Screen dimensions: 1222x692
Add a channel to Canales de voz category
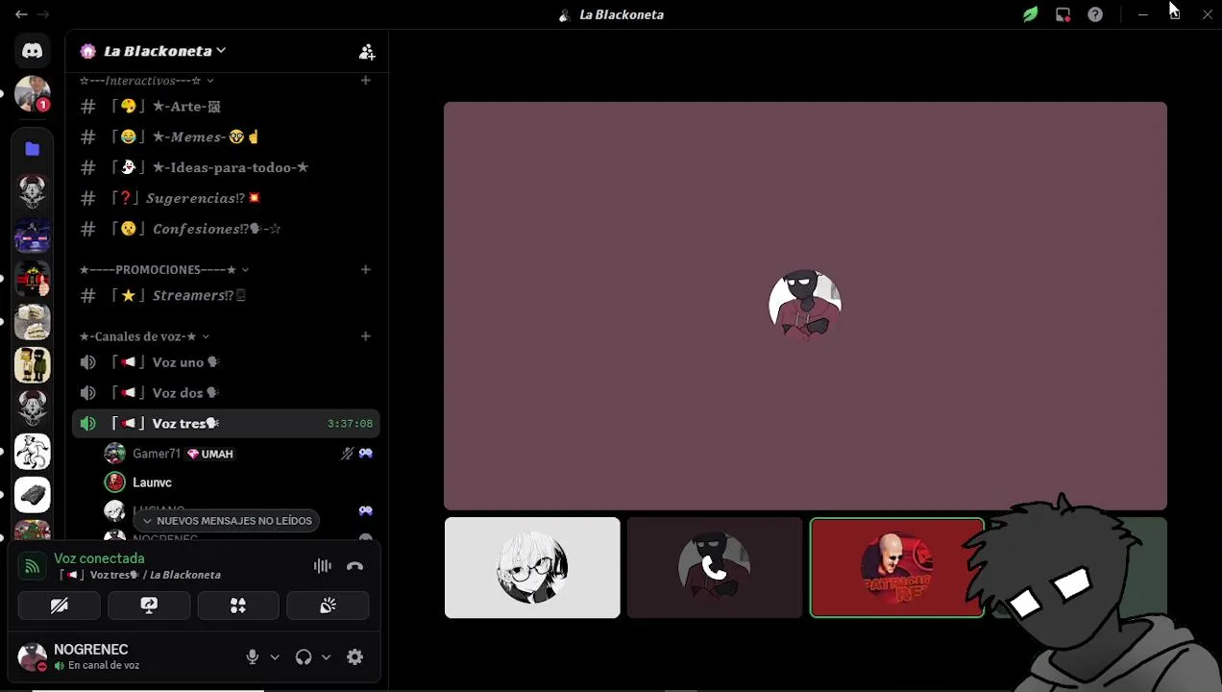[365, 336]
